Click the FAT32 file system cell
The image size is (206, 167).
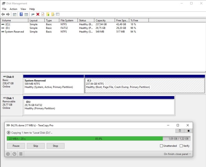click(x=64, y=28)
